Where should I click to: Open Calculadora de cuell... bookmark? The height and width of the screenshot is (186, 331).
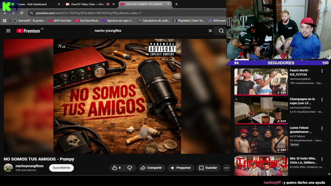153,21
